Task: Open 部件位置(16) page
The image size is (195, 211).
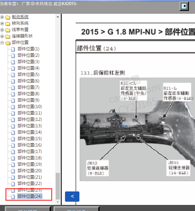Action: click(29, 145)
